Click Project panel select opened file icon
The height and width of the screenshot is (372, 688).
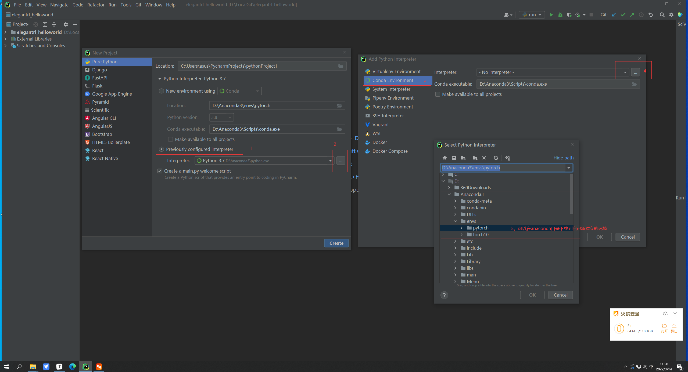point(35,24)
